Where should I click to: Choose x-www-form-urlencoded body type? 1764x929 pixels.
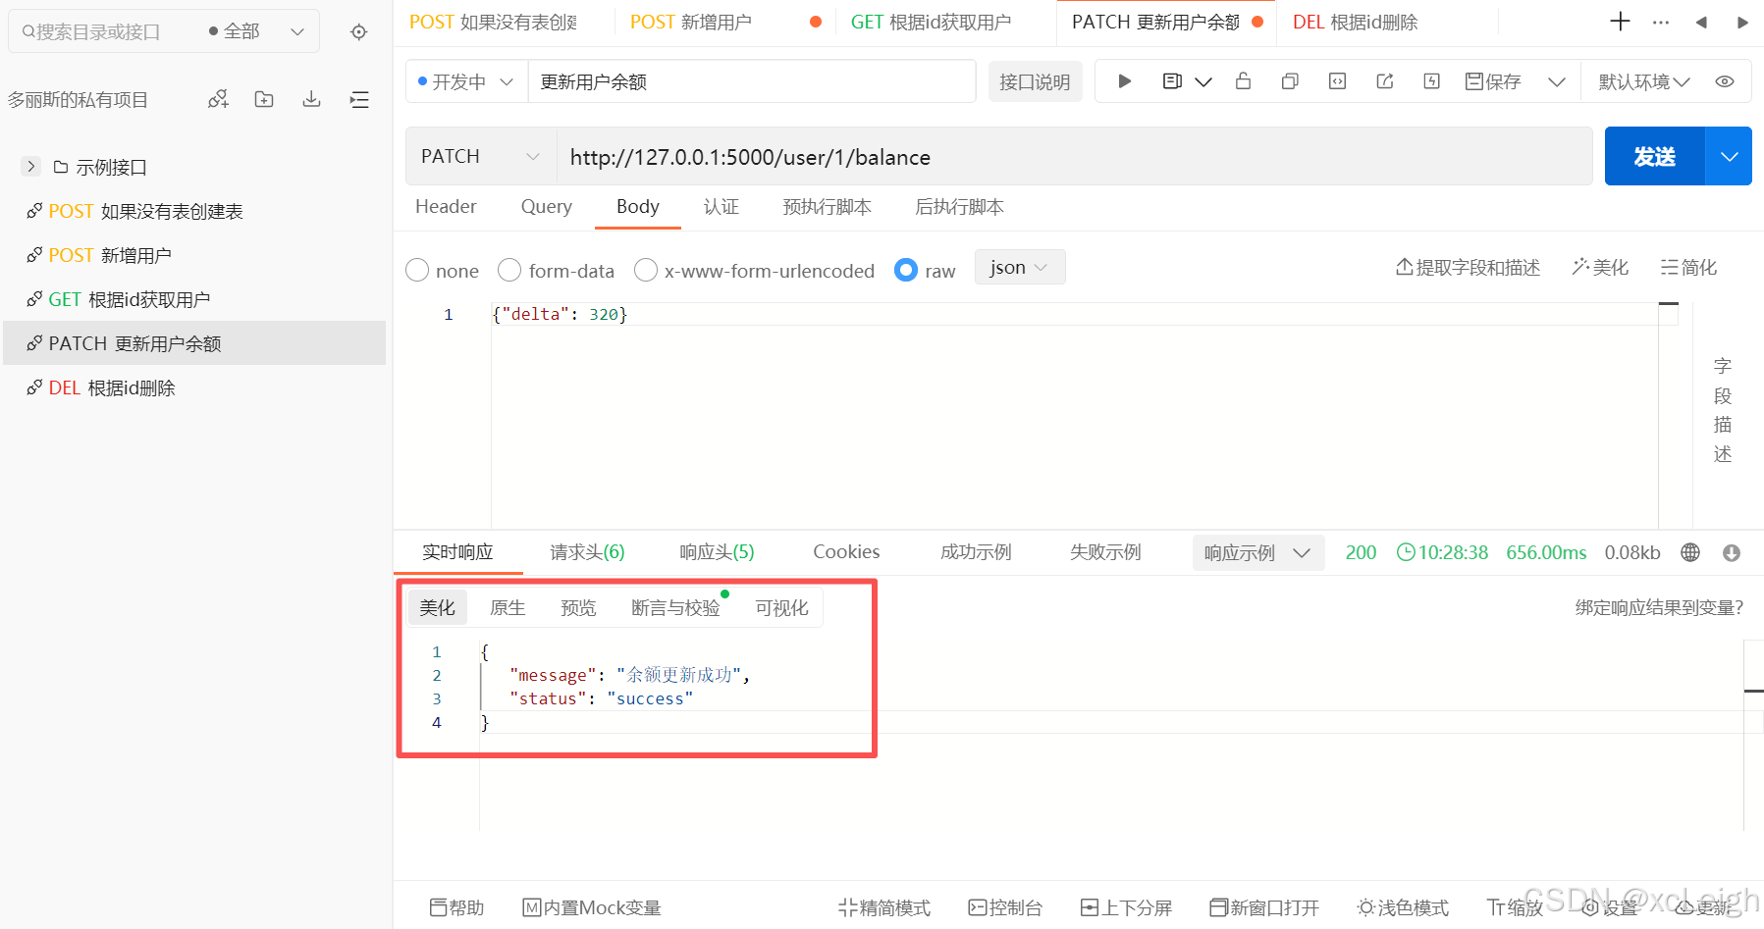[x=646, y=271]
